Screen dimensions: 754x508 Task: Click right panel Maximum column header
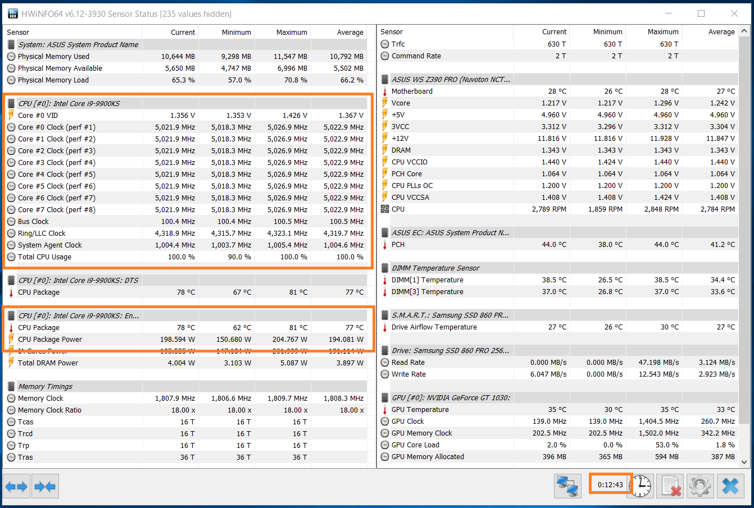coord(654,31)
